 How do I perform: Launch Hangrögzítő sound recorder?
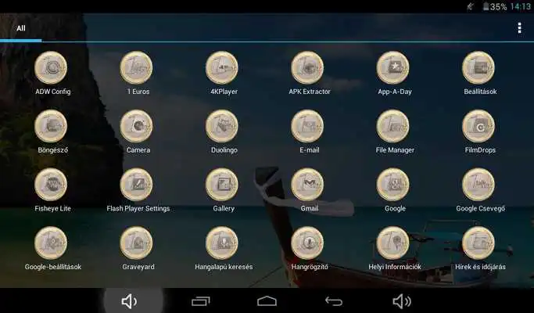(307, 243)
